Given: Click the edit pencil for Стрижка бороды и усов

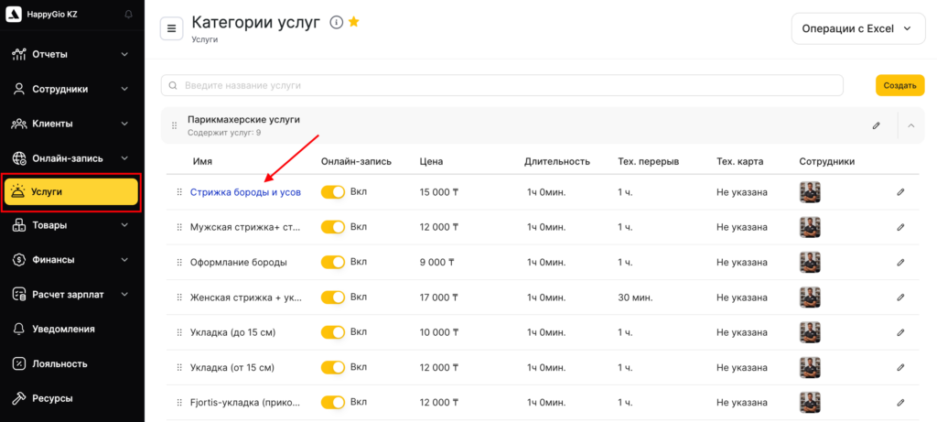Looking at the screenshot, I should click(900, 192).
